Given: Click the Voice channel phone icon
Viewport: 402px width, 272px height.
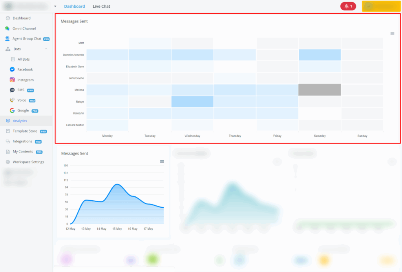Looking at the screenshot, I should coord(13,100).
